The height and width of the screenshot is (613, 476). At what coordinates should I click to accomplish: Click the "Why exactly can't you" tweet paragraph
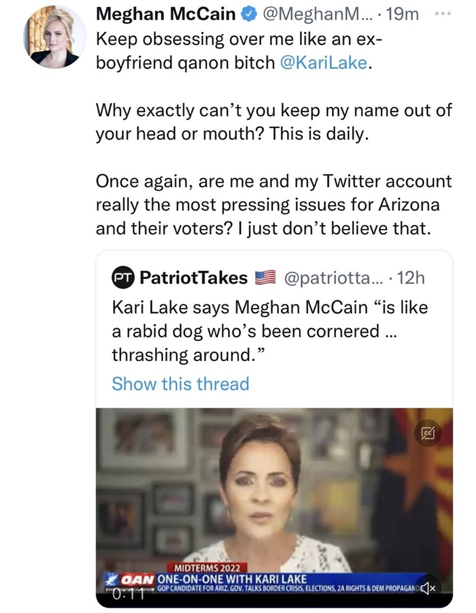[x=273, y=122]
